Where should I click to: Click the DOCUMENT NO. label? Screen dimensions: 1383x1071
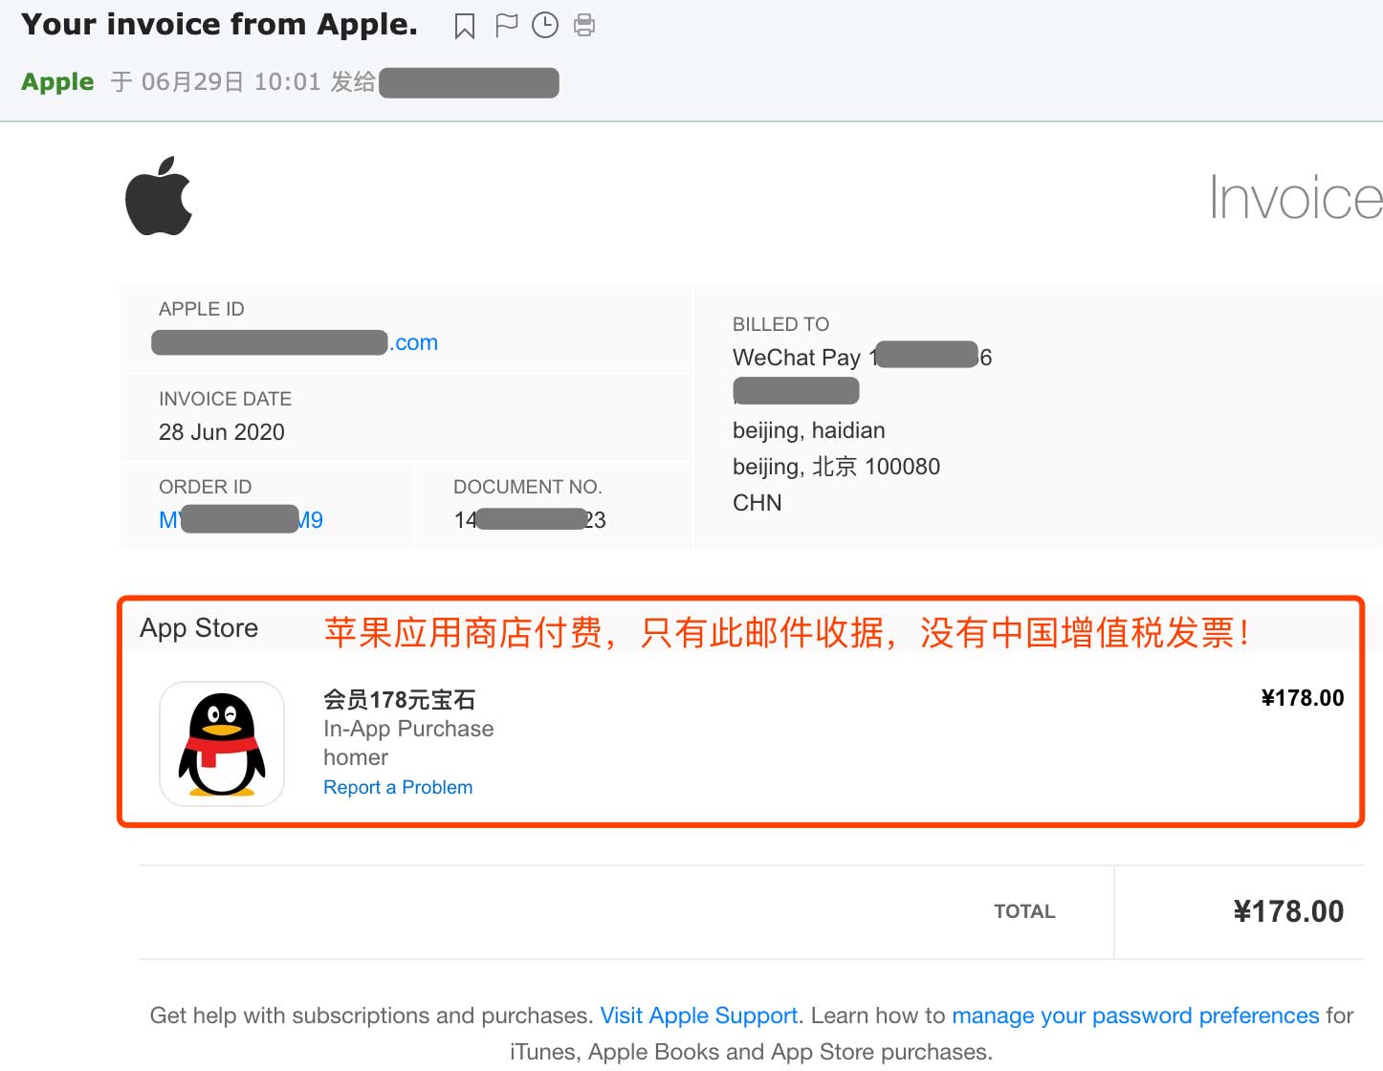pyautogui.click(x=527, y=487)
